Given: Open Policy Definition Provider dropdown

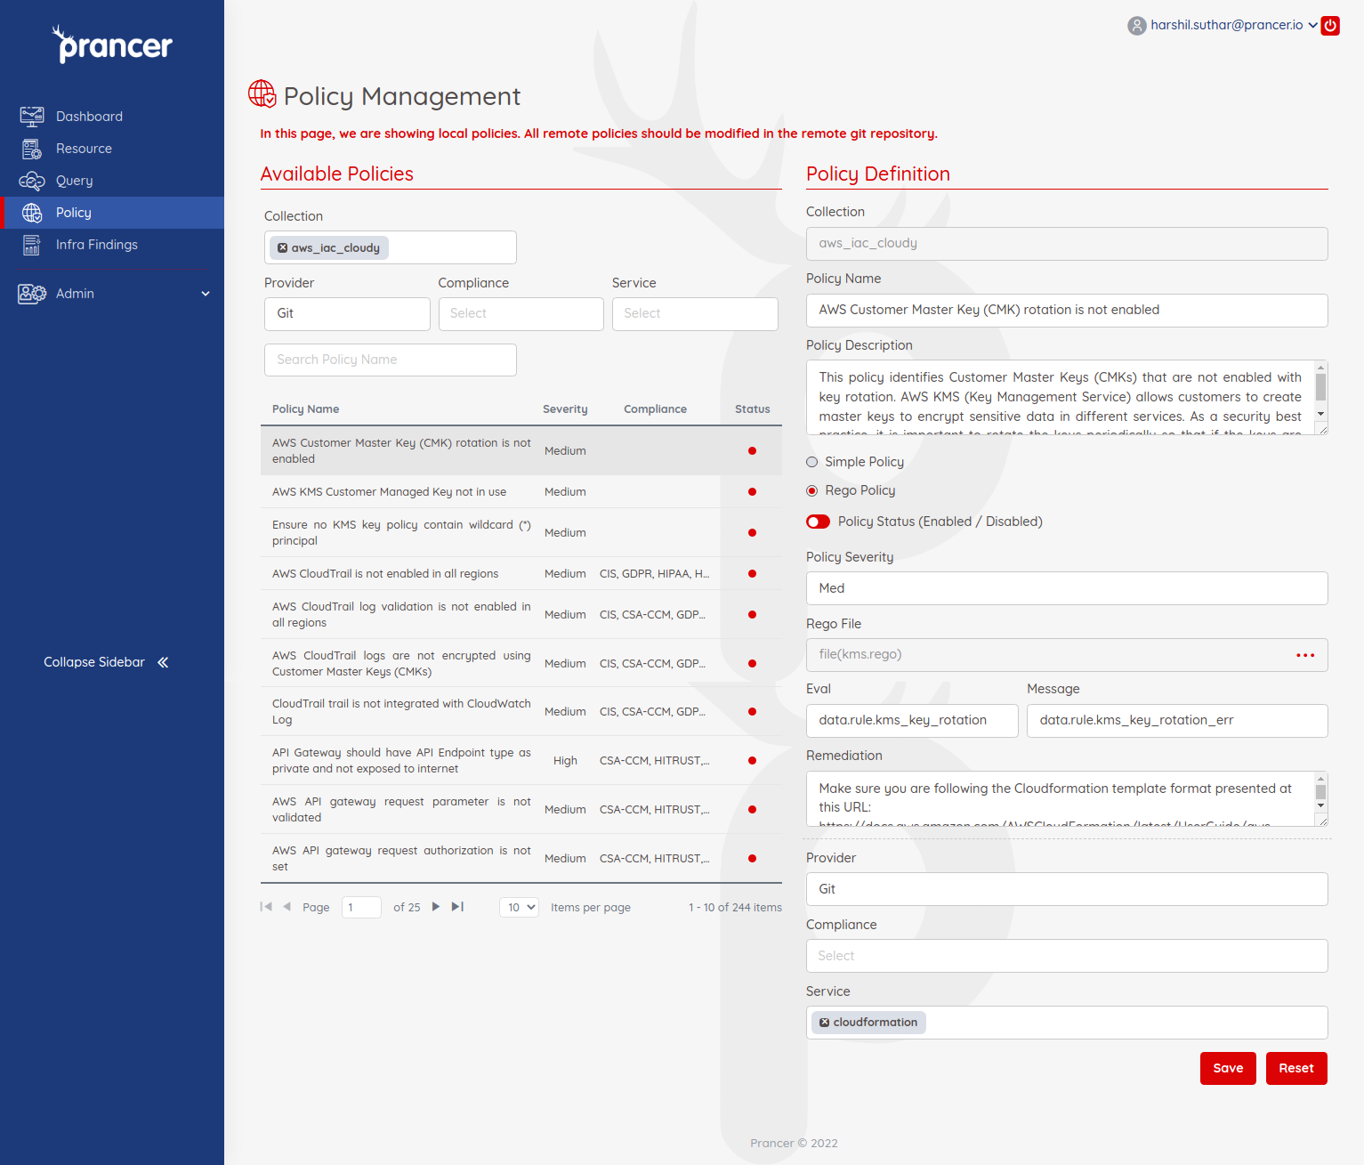Looking at the screenshot, I should pyautogui.click(x=1067, y=889).
